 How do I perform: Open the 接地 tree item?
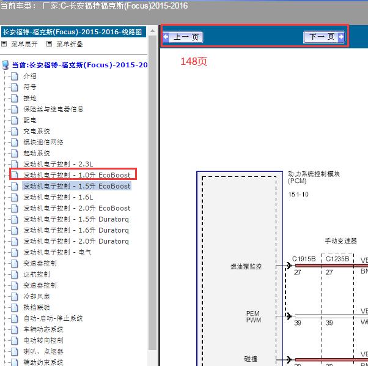point(30,98)
